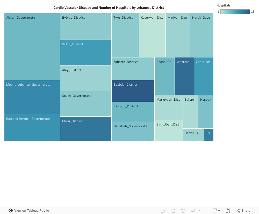Screen dimensions: 259x214
Task: Select the Tyre_District tile
Action: coord(125,35)
